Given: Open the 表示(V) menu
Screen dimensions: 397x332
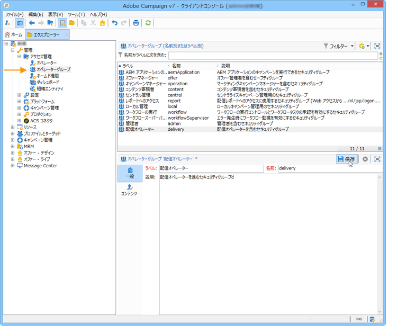Looking at the screenshot, I should pos(56,14).
